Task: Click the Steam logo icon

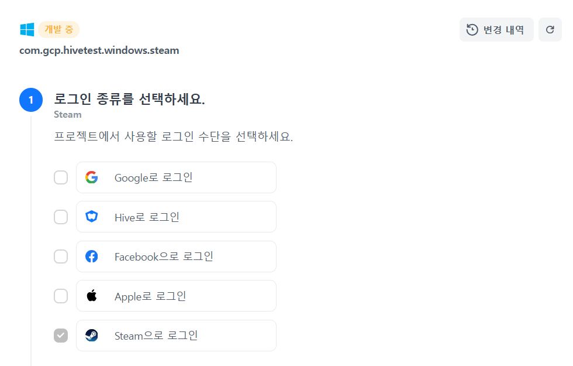Action: [91, 336]
